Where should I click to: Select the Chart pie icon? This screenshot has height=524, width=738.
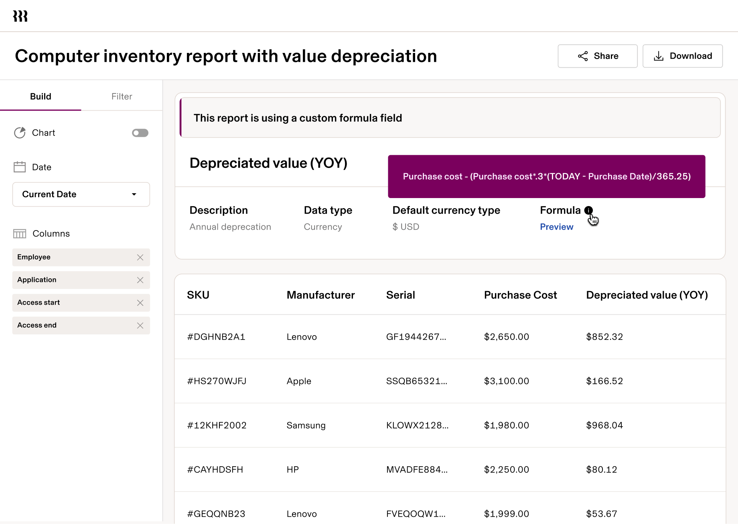pos(19,133)
